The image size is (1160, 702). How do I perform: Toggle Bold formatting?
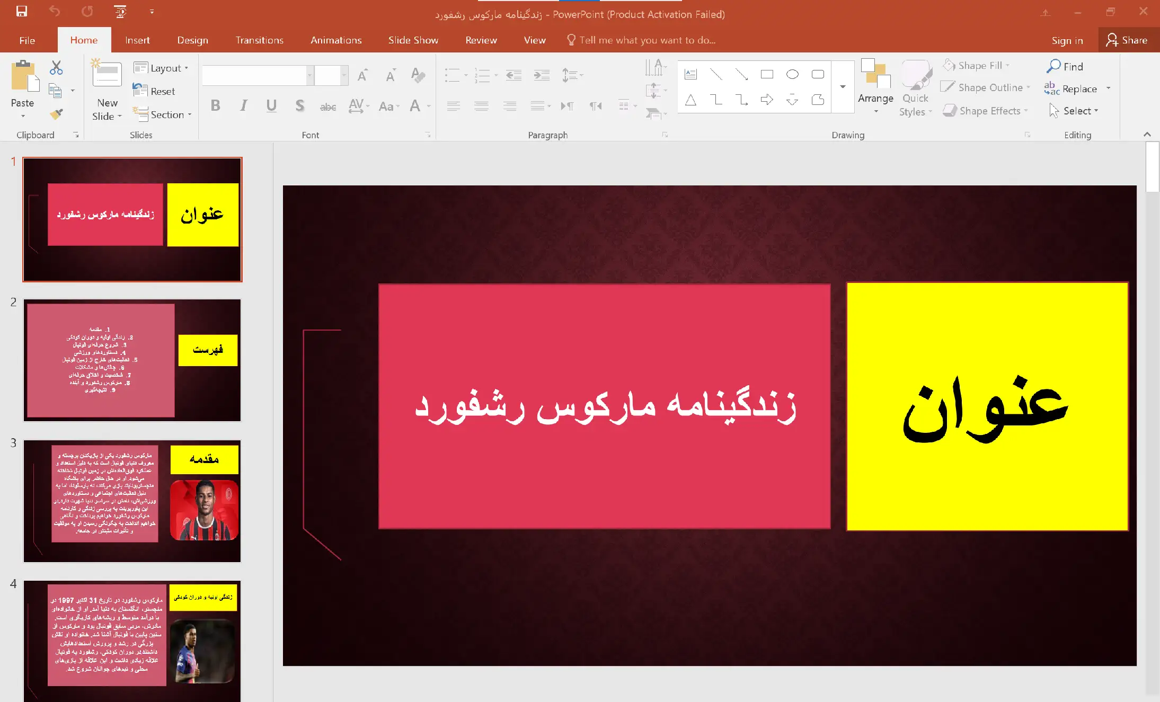click(215, 105)
